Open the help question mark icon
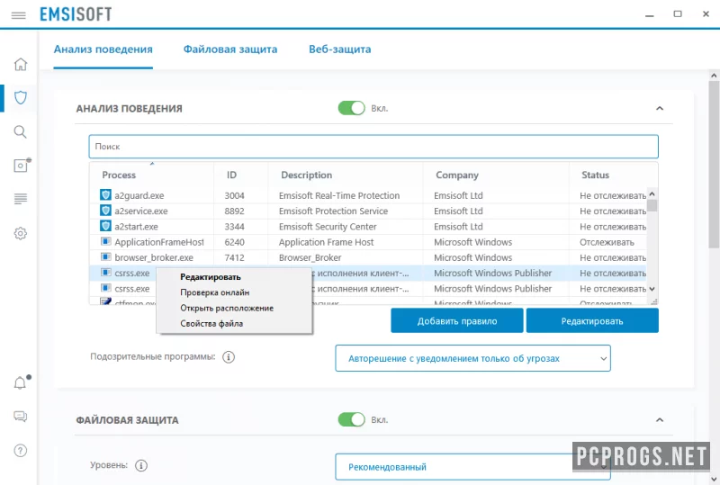Viewport: 720px width, 485px height. [x=20, y=451]
